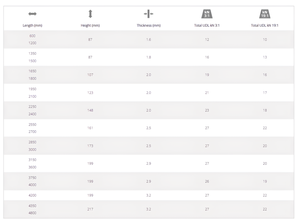301x220 pixels.
Task: Click the thickness icon with inward arrows
Action: pos(149,14)
